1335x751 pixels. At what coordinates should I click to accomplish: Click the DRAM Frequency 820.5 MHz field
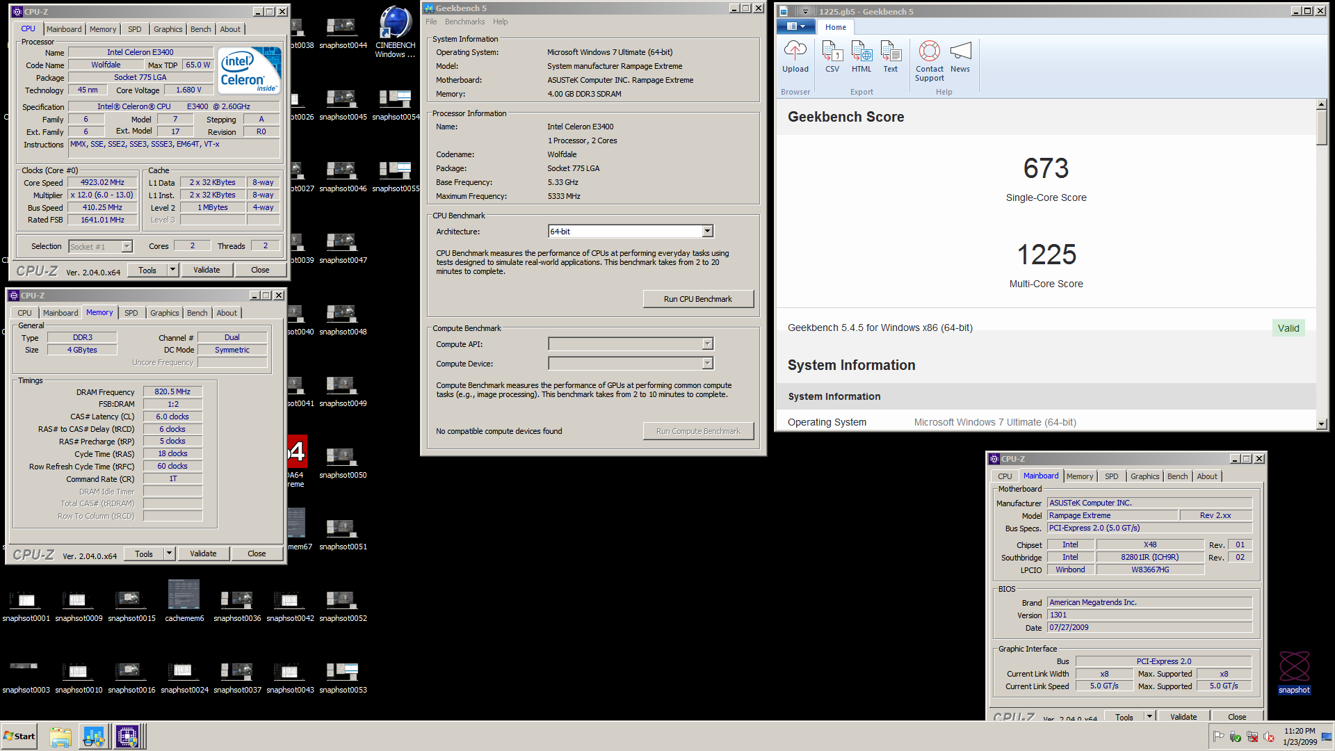[x=172, y=391]
